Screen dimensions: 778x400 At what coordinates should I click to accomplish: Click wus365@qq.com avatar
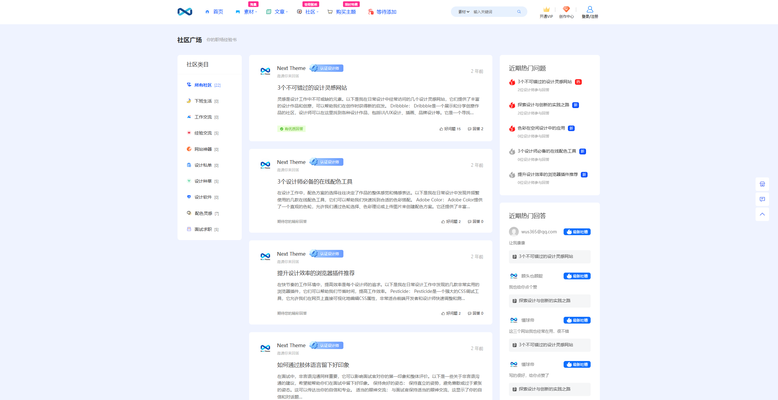click(514, 232)
